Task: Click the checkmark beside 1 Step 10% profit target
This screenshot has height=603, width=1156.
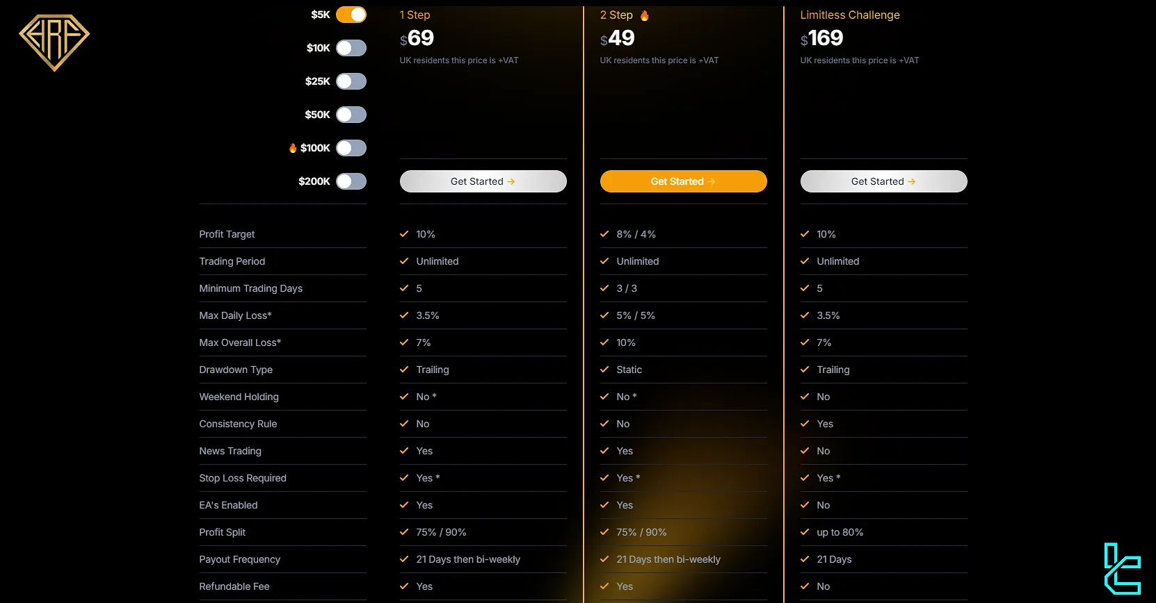Action: (x=404, y=234)
